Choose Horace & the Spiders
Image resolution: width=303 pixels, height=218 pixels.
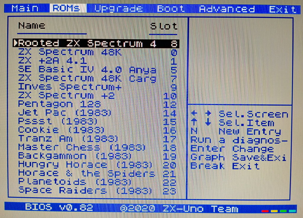(98, 173)
